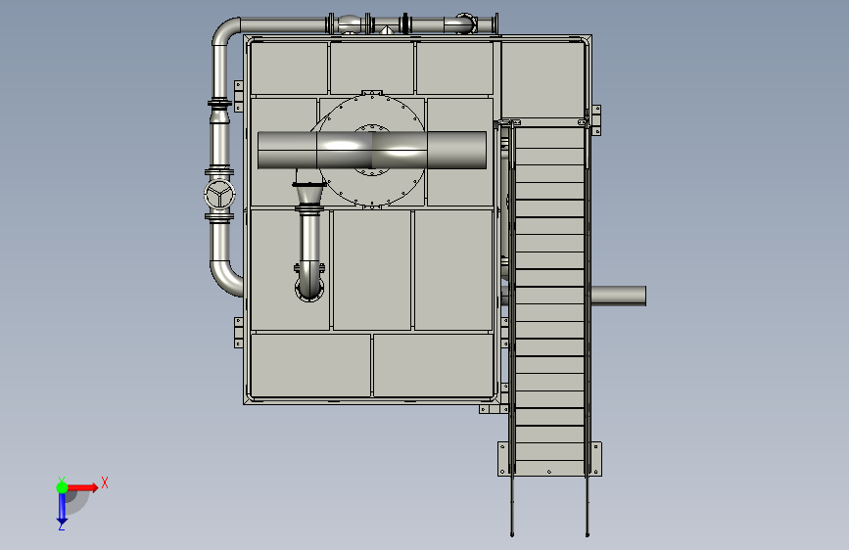Select the lower-left pipe elbow entering tank
The width and height of the screenshot is (849, 550).
coord(226,278)
